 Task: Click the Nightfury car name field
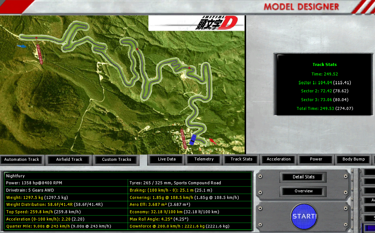coord(128,176)
